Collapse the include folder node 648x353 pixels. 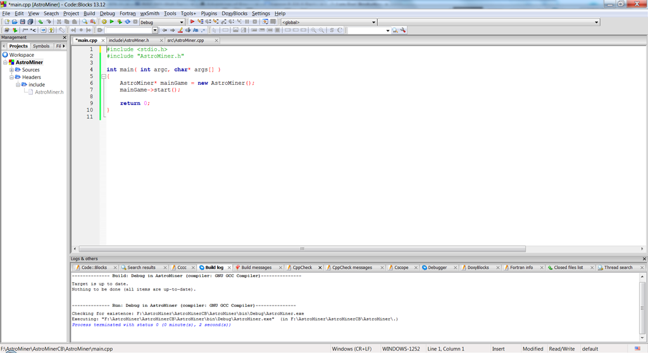coord(18,85)
